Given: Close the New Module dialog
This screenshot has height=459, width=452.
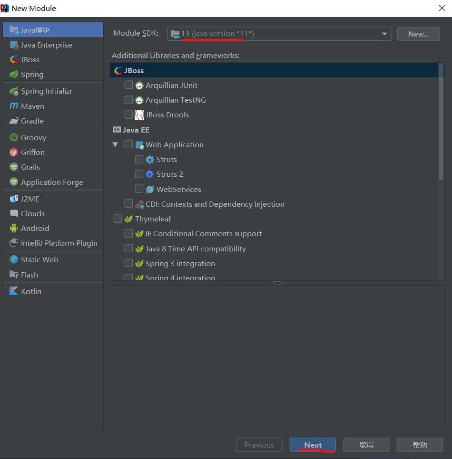Looking at the screenshot, I should pos(442,8).
